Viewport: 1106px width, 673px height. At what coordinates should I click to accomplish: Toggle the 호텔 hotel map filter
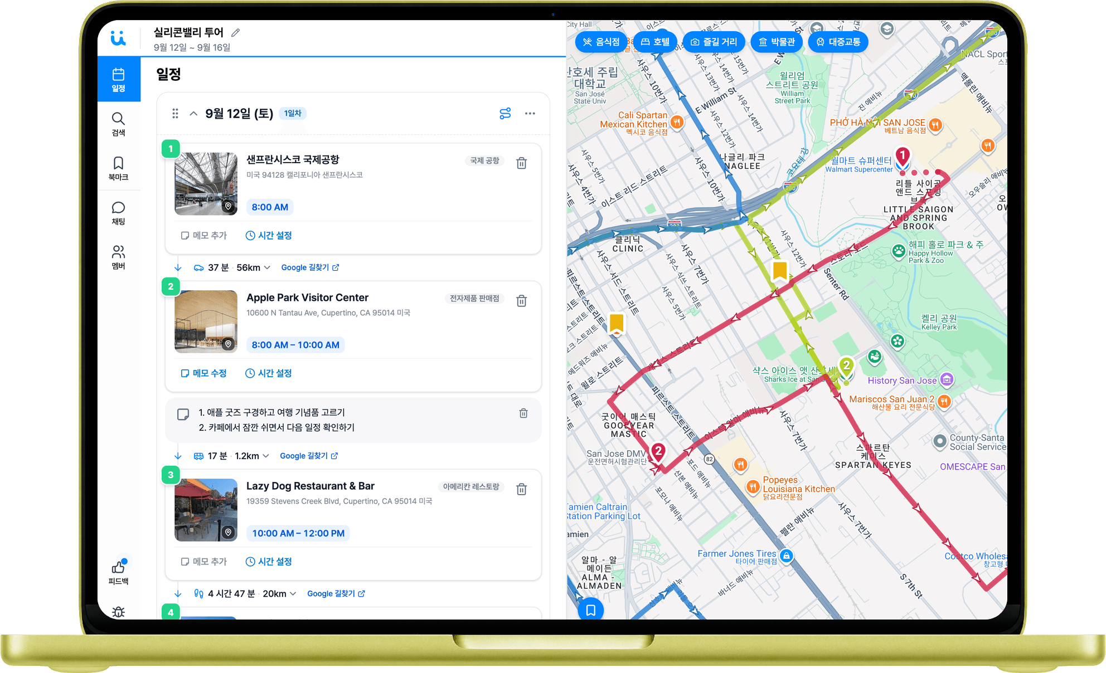click(655, 42)
